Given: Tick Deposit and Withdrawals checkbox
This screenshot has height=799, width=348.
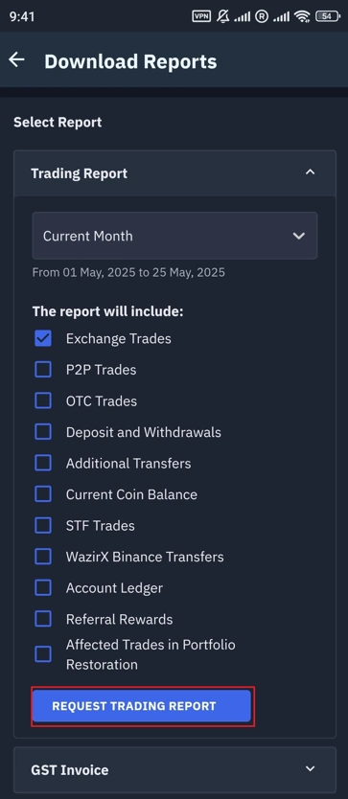Looking at the screenshot, I should click(x=43, y=432).
